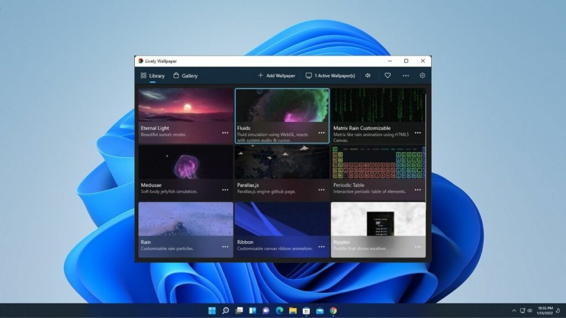566x318 pixels.
Task: Open the Gallery tab
Action: pyautogui.click(x=185, y=76)
